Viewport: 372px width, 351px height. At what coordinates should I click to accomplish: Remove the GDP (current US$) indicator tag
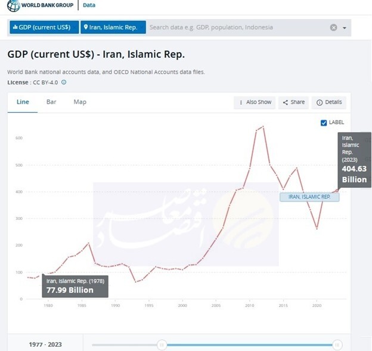point(42,27)
